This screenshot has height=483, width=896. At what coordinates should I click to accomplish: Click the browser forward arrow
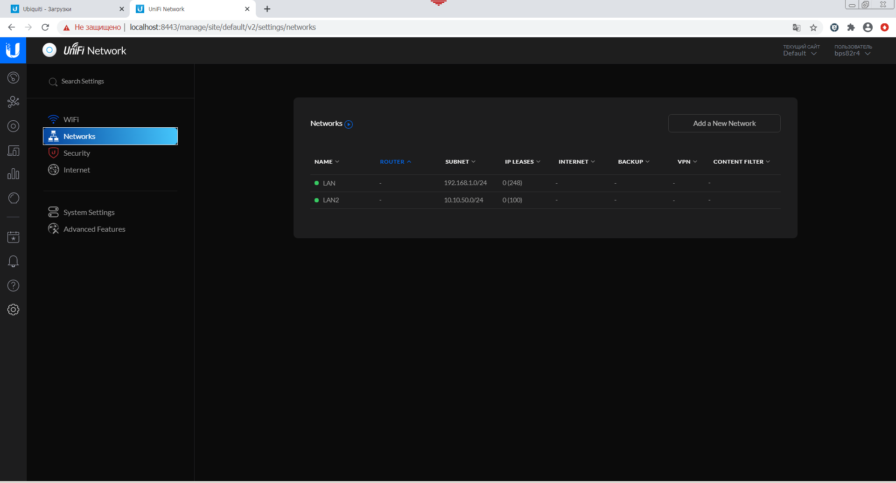tap(28, 28)
